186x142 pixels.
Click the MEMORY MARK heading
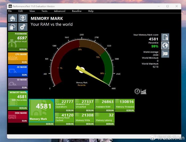(x=47, y=18)
